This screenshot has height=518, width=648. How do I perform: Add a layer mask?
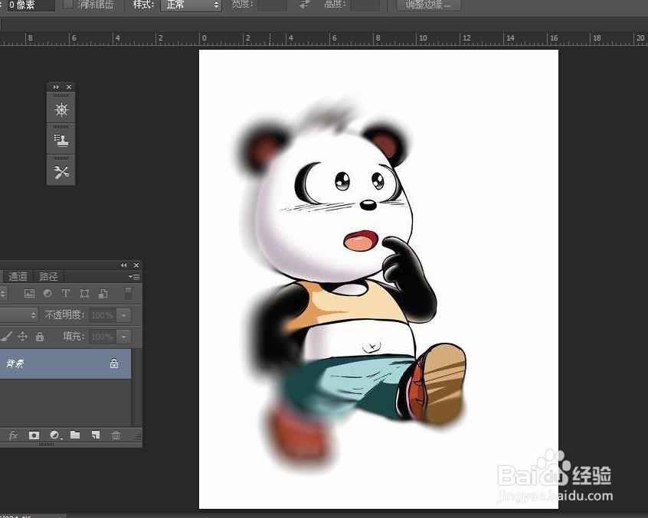pyautogui.click(x=34, y=435)
